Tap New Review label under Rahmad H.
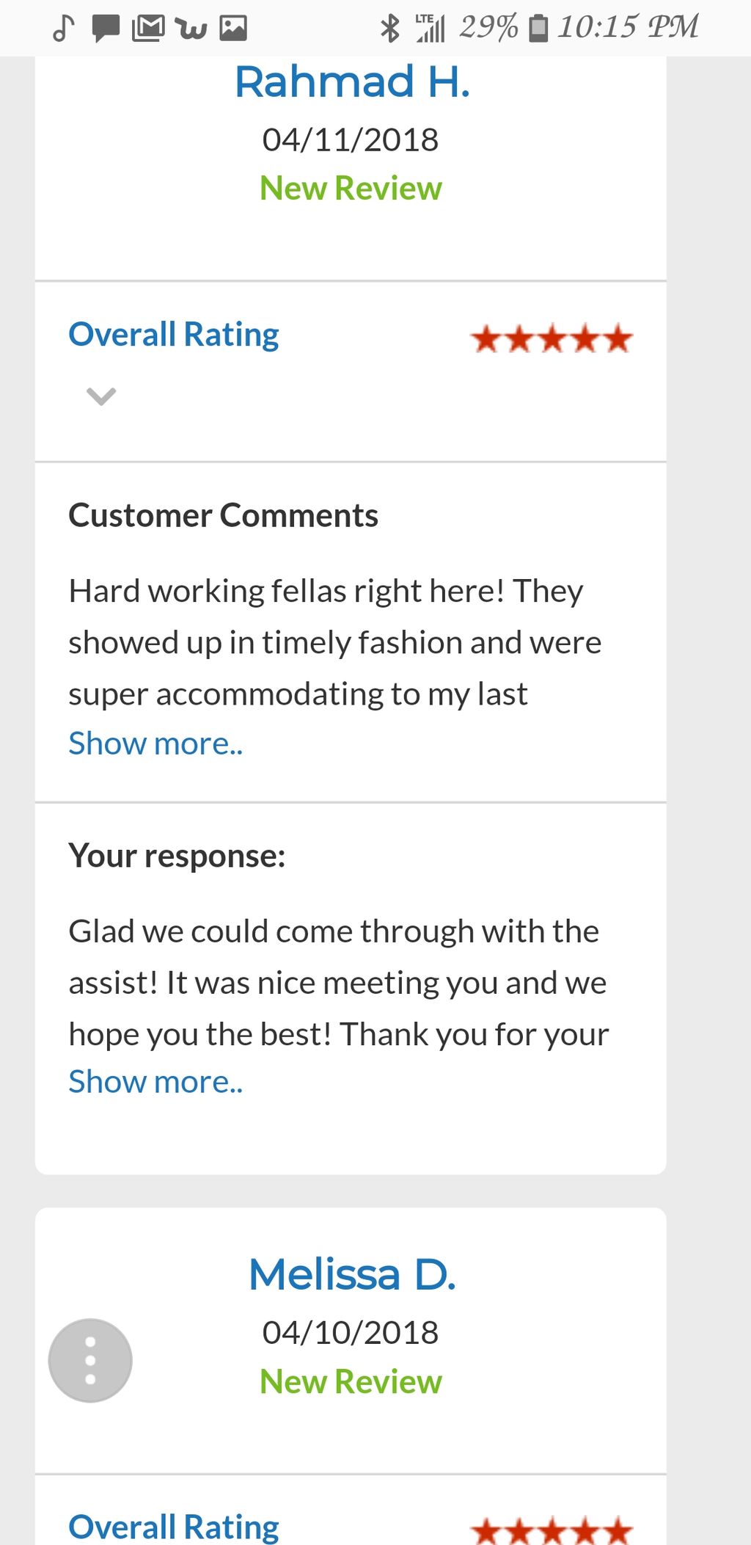 pos(351,189)
